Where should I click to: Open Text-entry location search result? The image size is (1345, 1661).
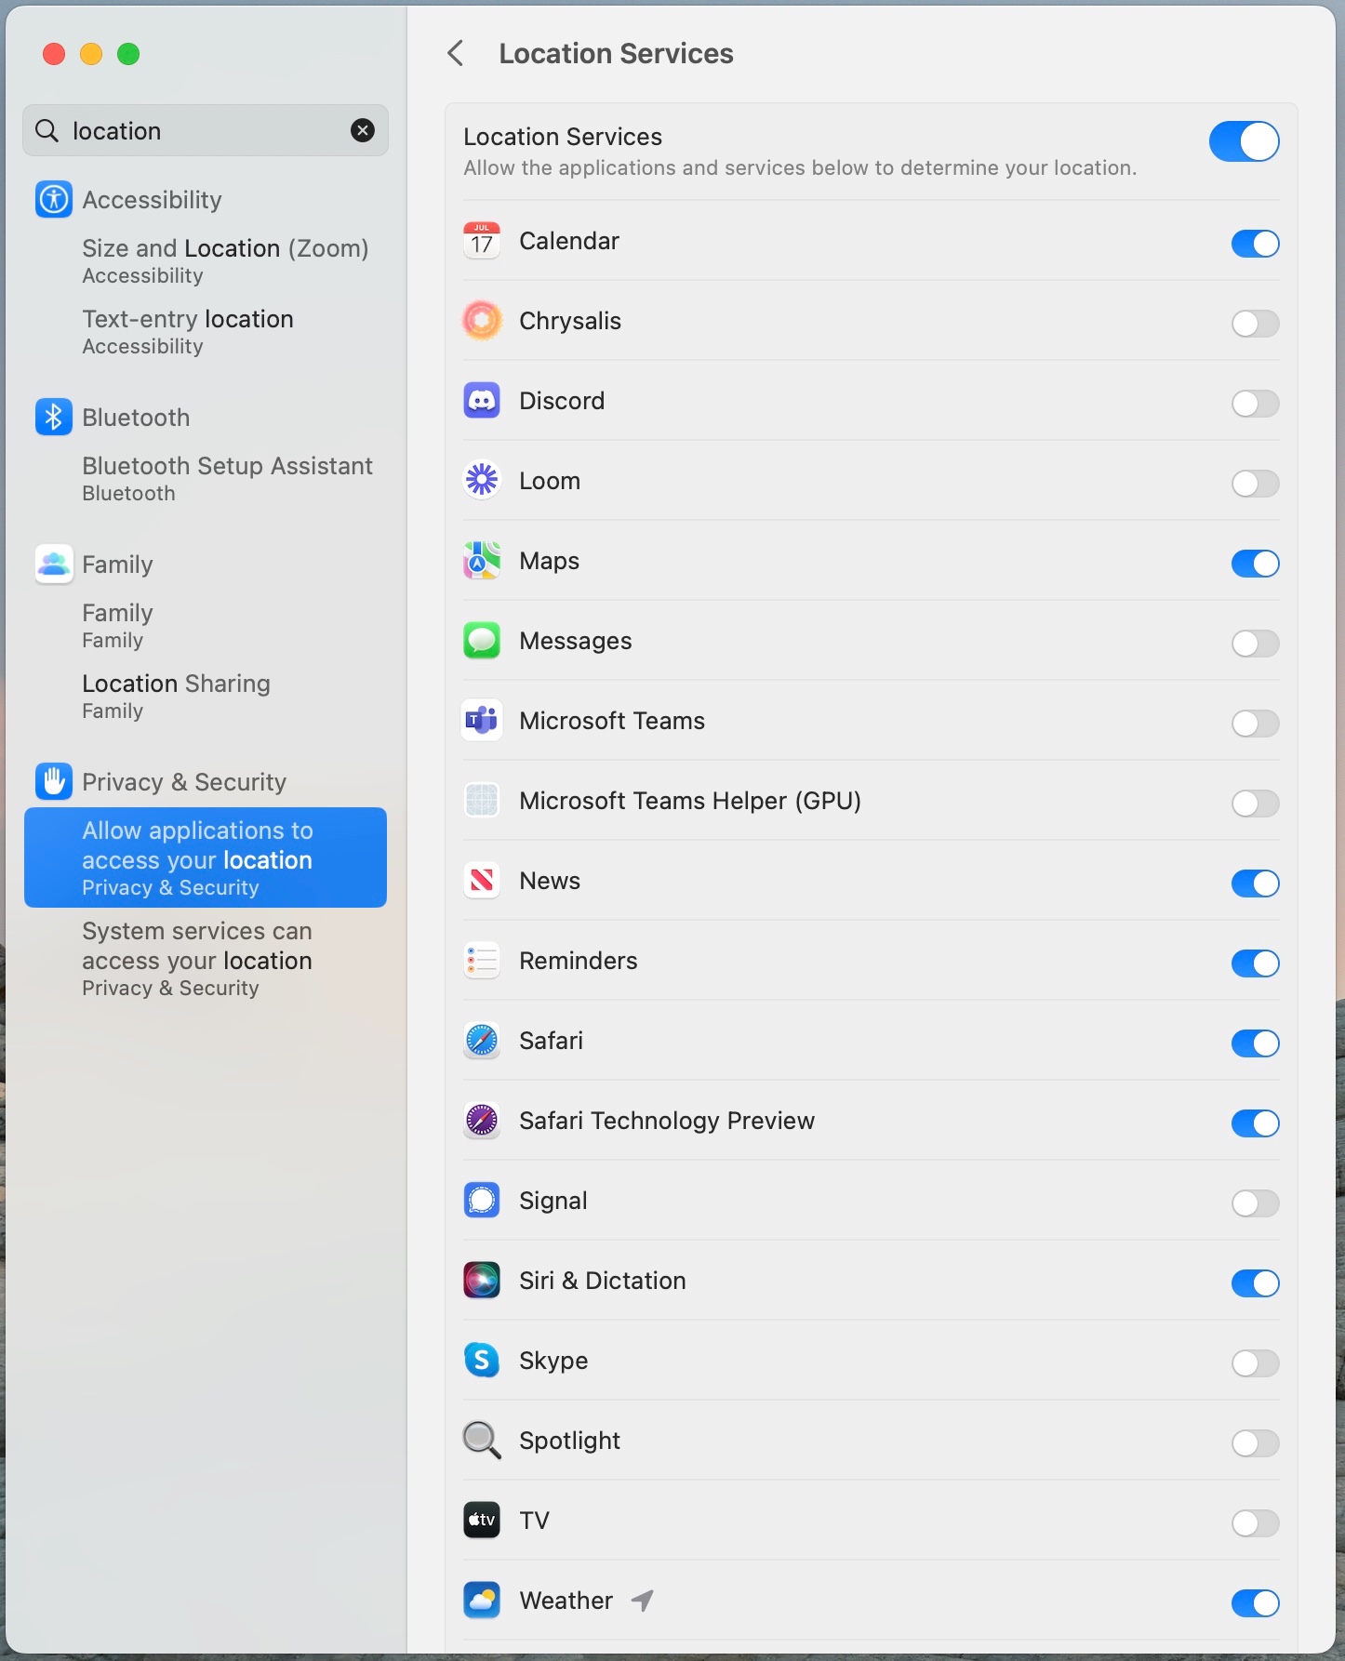click(x=206, y=331)
